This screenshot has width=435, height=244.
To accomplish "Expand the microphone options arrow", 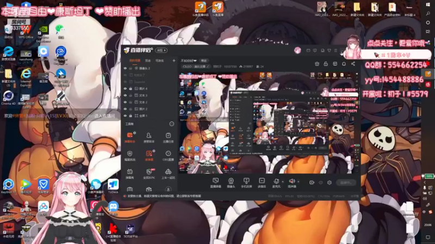I will point(283,182).
